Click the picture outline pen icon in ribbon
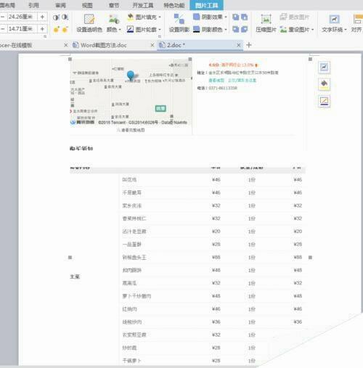363x368 pixels. click(x=130, y=29)
